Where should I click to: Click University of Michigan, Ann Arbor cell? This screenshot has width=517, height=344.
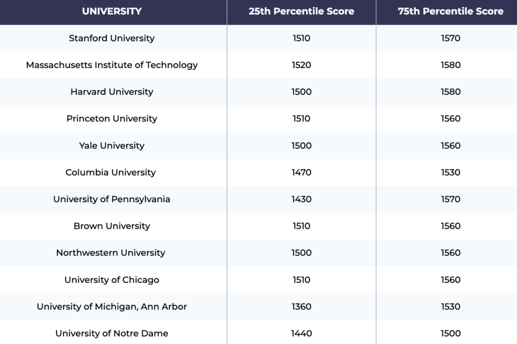pos(112,307)
